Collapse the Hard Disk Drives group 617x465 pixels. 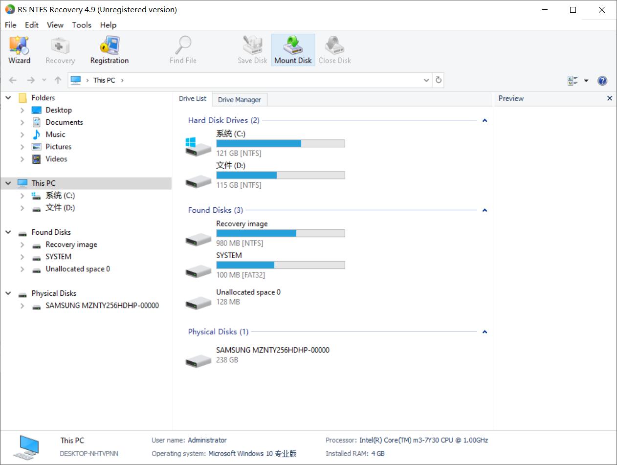pos(485,120)
